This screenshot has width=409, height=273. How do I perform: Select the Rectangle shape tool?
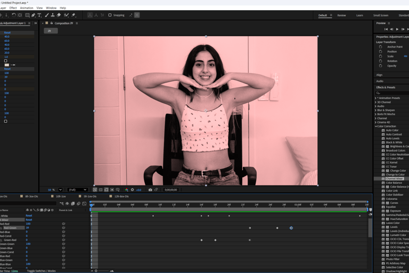pos(27,15)
